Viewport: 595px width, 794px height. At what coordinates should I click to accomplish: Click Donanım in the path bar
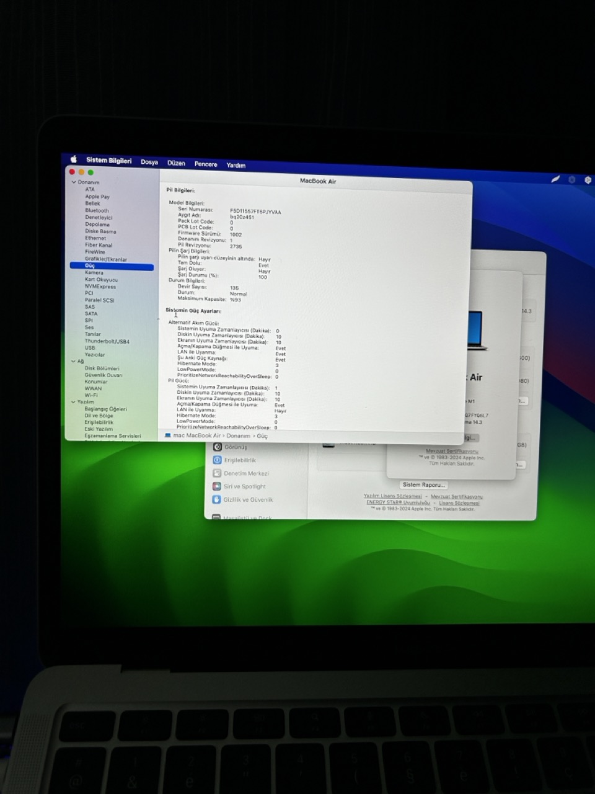coord(239,436)
